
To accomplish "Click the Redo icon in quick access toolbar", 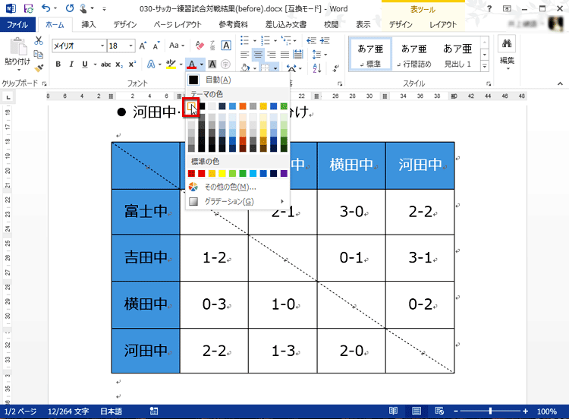I will [x=70, y=8].
